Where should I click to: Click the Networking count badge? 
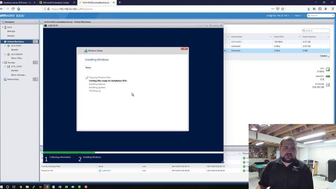(35, 79)
